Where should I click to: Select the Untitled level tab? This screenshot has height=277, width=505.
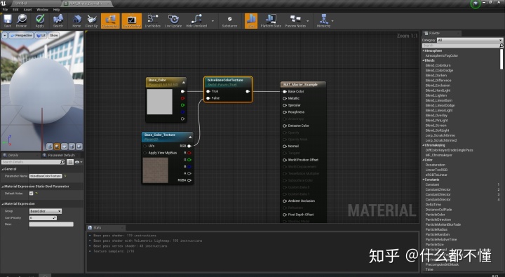tap(21, 4)
